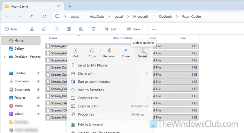Navigate to Local breadcrumb

[x=119, y=16]
